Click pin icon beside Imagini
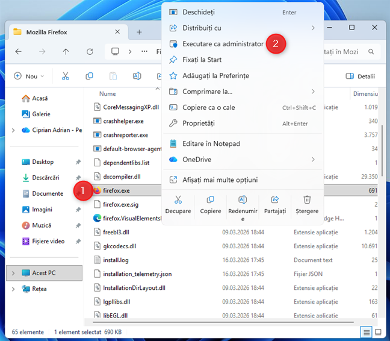The height and width of the screenshot is (341, 390). (x=78, y=210)
